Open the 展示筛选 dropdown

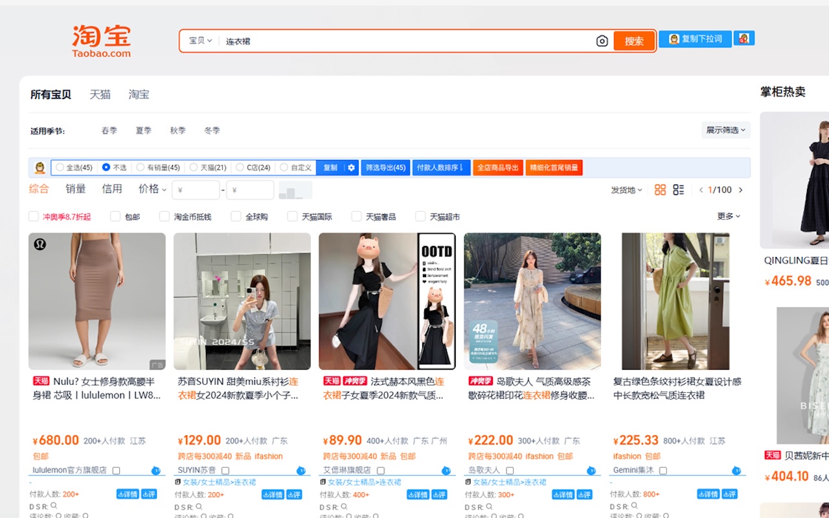coord(725,129)
